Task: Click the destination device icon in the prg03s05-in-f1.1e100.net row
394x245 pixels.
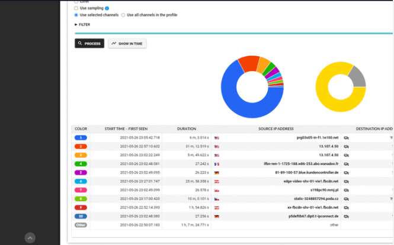Action: [346, 138]
